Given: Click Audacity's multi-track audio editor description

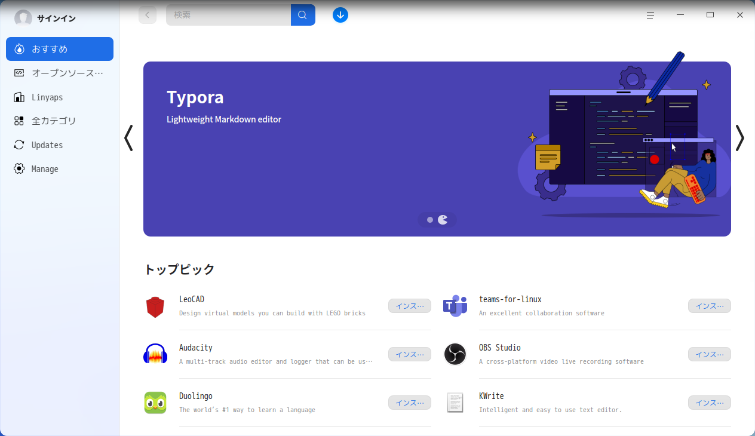Looking at the screenshot, I should 276,361.
